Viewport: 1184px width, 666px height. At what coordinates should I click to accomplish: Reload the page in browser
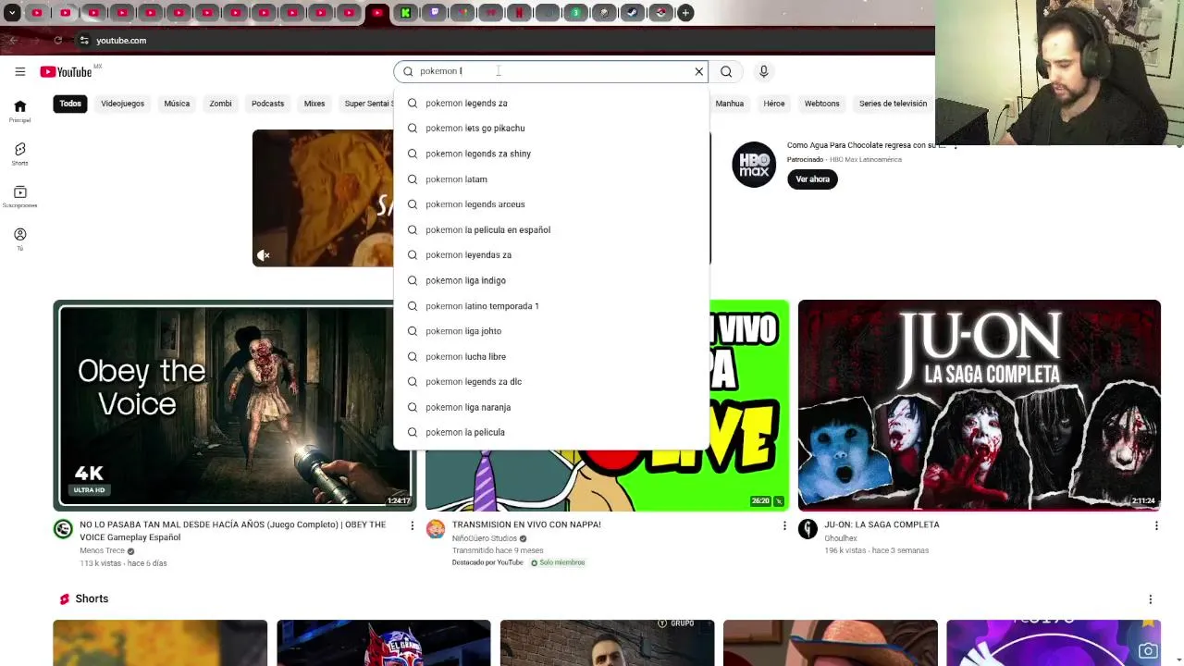coord(57,41)
